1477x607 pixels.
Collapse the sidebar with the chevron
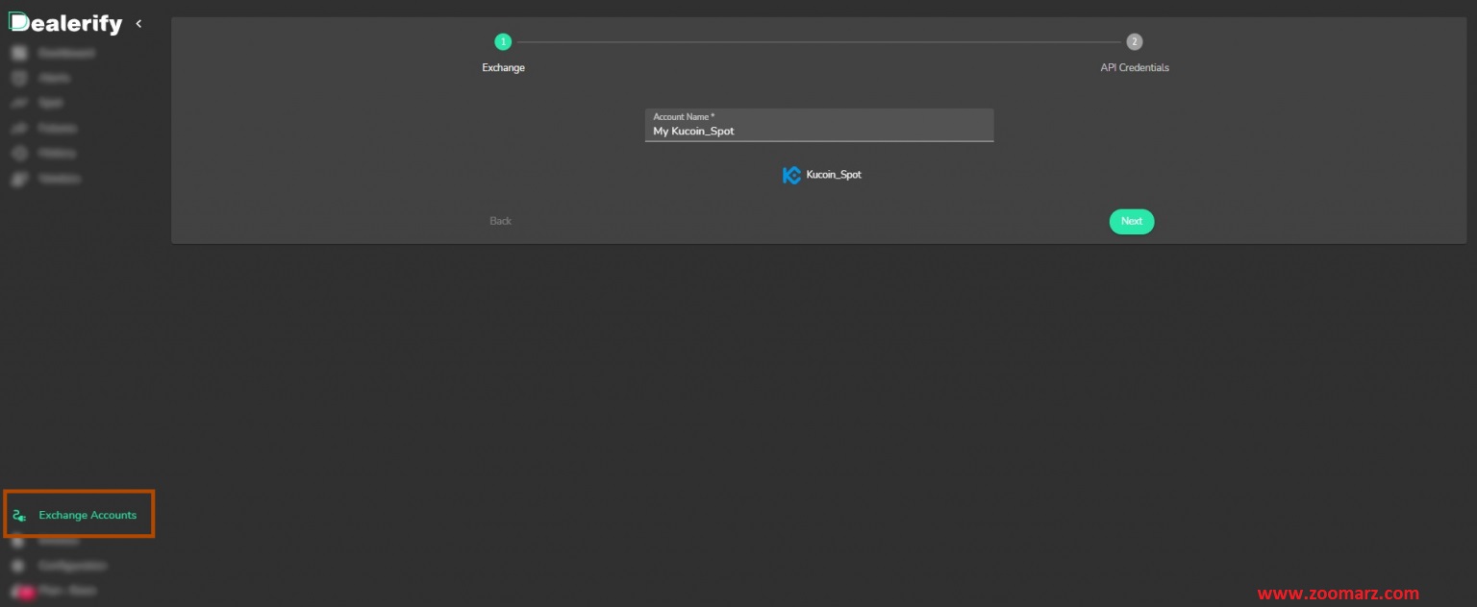tap(138, 23)
